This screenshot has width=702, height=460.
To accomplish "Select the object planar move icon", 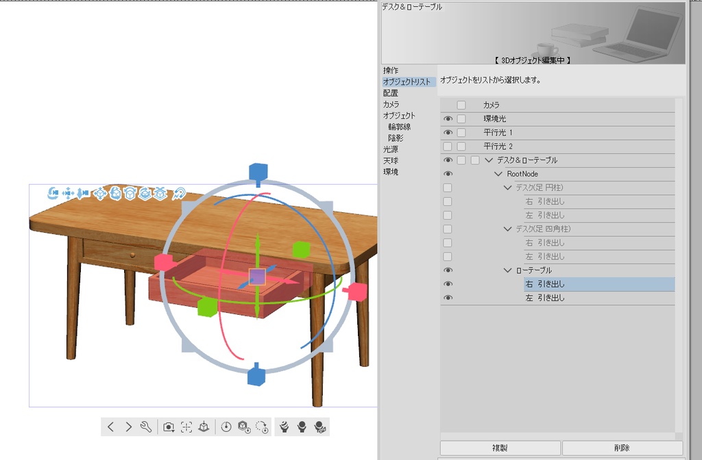I will 100,193.
